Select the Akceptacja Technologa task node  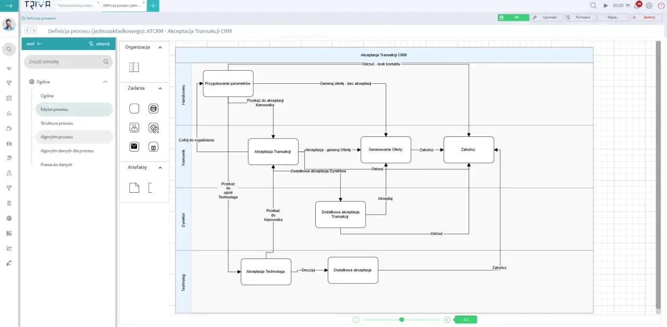coord(266,272)
